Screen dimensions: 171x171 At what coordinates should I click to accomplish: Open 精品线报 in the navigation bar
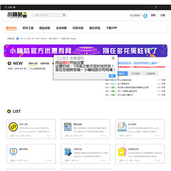pos(45,28)
